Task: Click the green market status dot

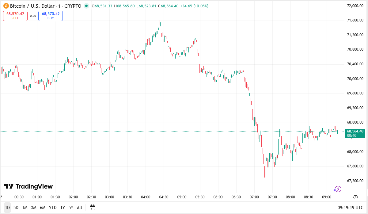Action: point(86,6)
